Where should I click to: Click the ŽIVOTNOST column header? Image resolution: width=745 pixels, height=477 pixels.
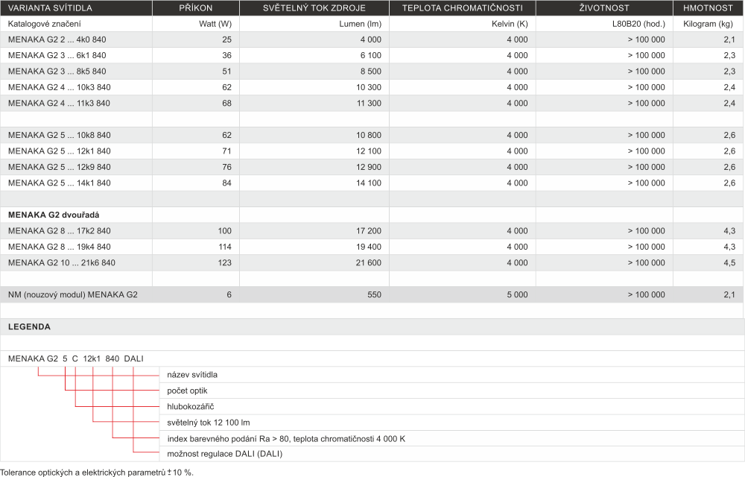[x=604, y=8]
